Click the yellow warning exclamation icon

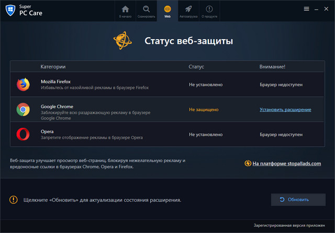coord(14,200)
